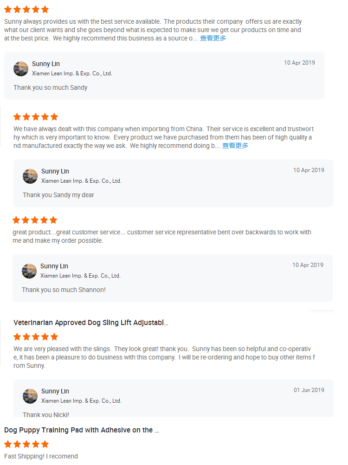Click the Sunny Lin name above "Thank you so much Shannon!"

(x=54, y=266)
